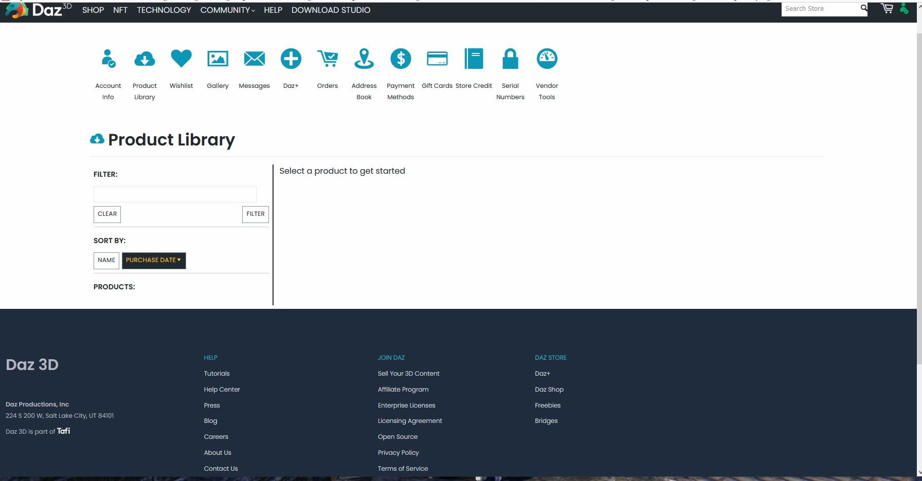This screenshot has width=922, height=481.
Task: Click the CLEAR filter button
Action: click(107, 214)
